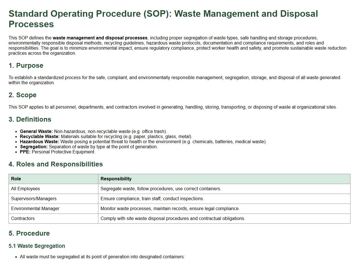Viewport: 359px width, 260px height.
Task: Click the '4. Roles and Responsibilities' heading
Action: click(x=56, y=164)
